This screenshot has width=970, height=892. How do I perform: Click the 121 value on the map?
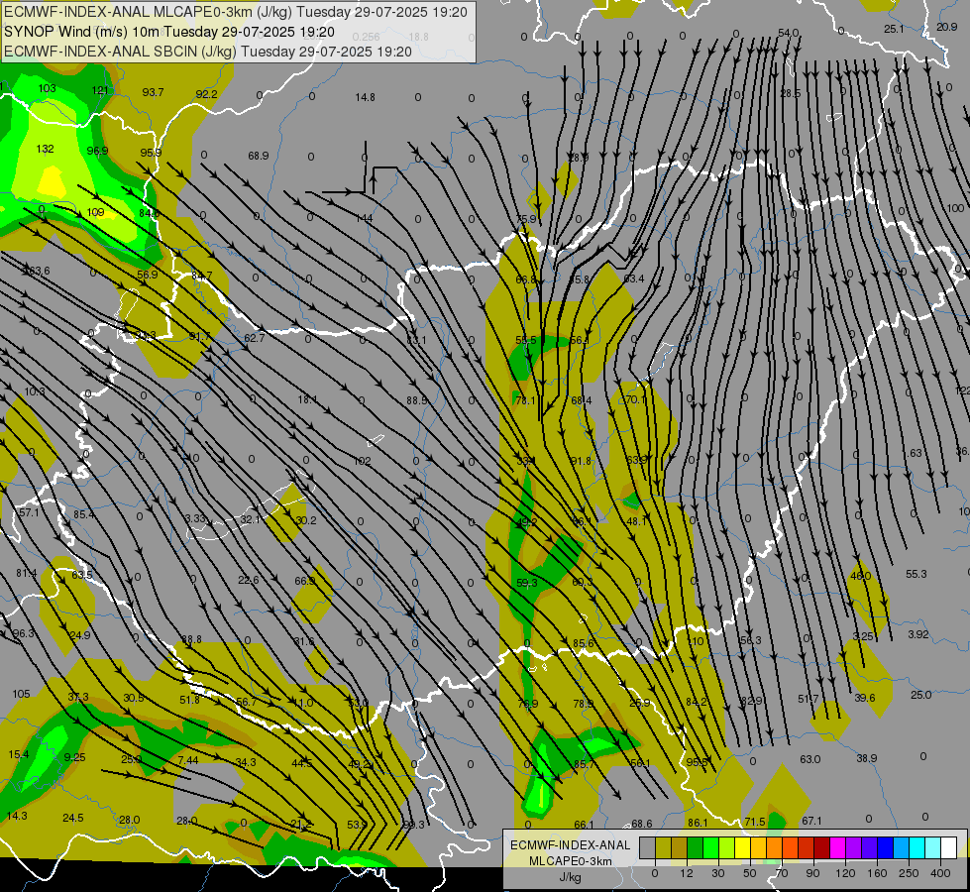point(100,90)
